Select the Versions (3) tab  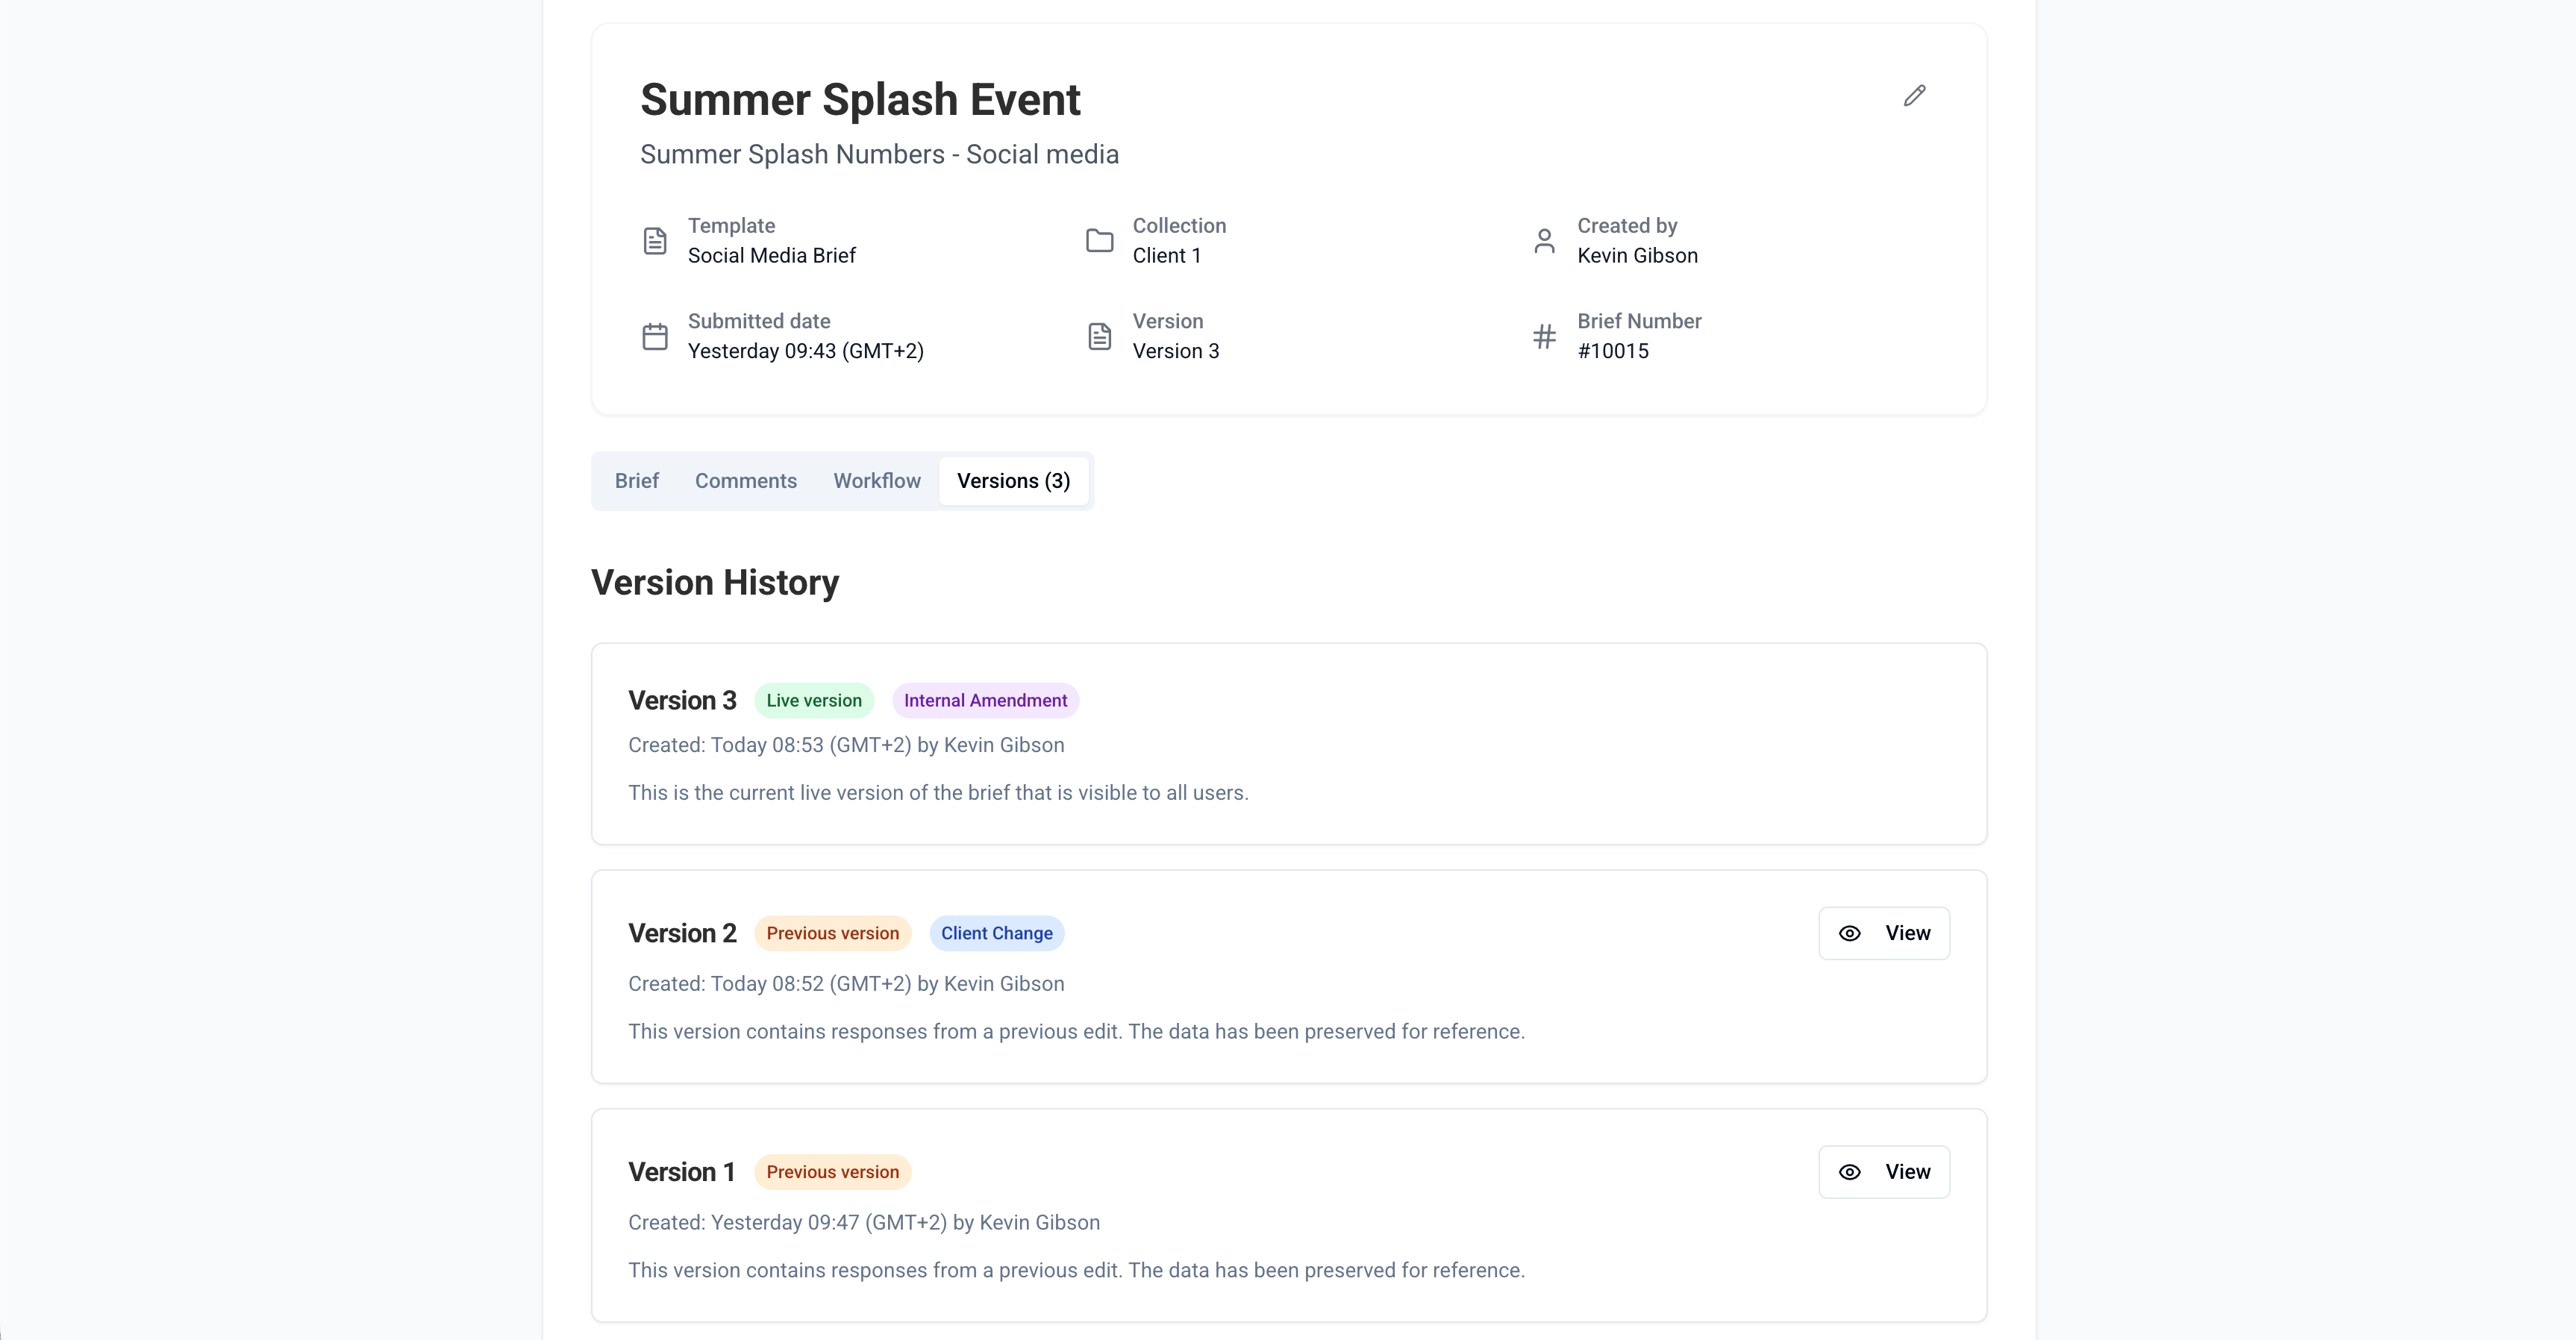(1013, 481)
